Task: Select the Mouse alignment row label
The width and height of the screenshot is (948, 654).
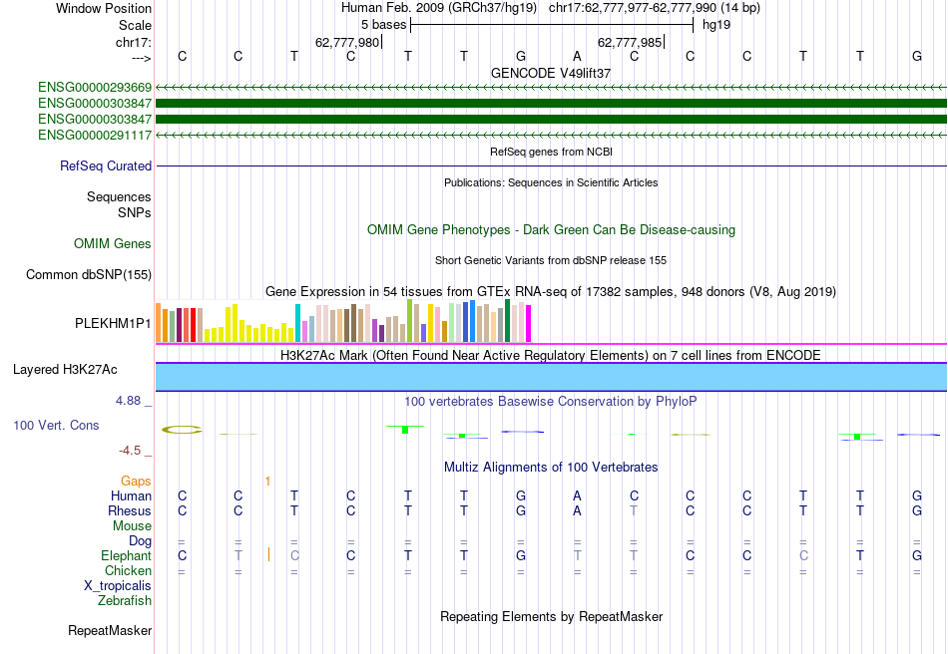Action: click(x=132, y=526)
